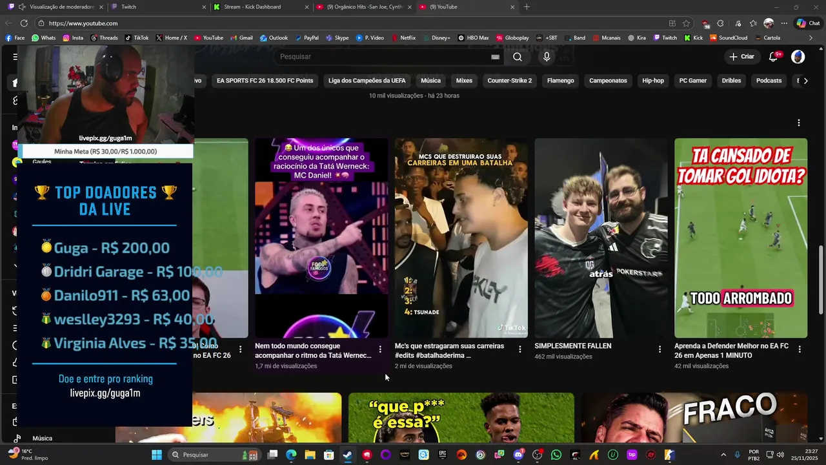
Task: Reload the page with refresh icon
Action: (x=24, y=23)
